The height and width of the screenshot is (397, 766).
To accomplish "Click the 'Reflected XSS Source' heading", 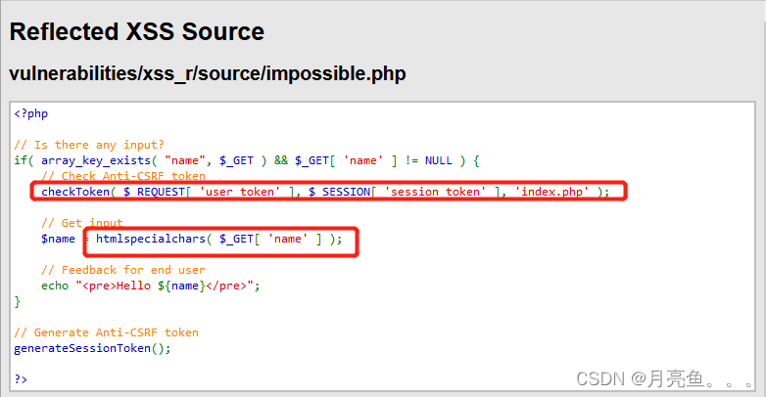I will click(x=137, y=32).
